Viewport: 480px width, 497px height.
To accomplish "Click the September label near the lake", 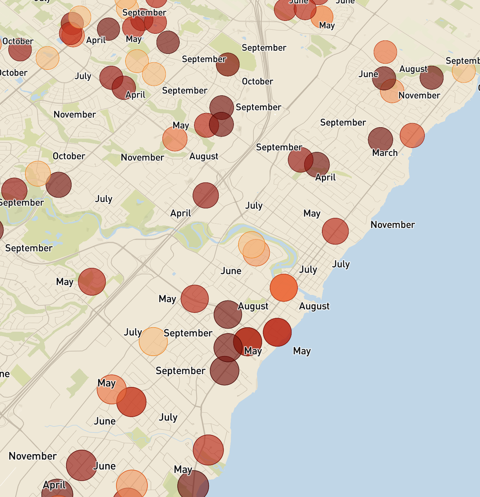I will pos(343,123).
